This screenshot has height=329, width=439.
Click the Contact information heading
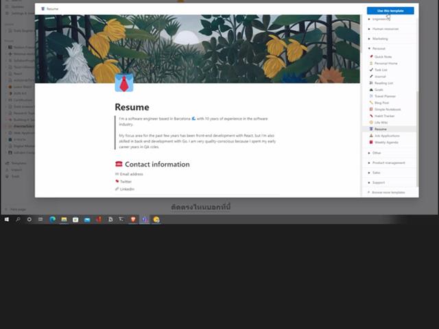157,164
